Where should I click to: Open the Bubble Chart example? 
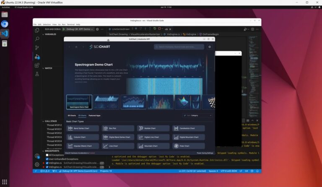(153, 128)
